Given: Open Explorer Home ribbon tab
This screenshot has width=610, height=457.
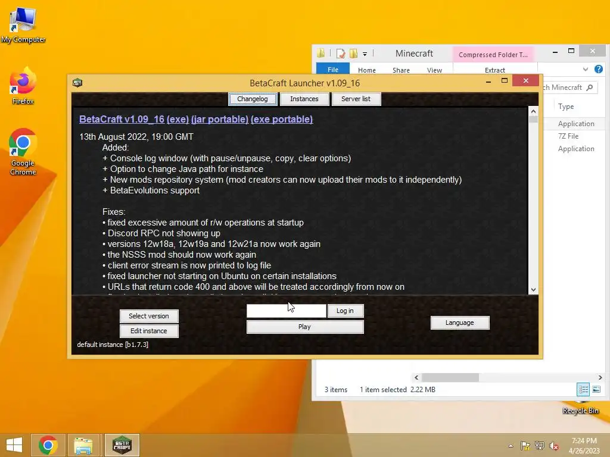Looking at the screenshot, I should point(367,70).
